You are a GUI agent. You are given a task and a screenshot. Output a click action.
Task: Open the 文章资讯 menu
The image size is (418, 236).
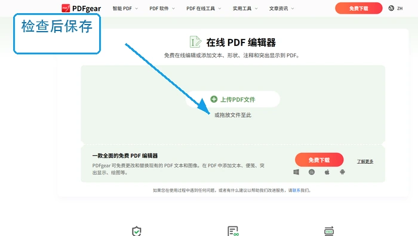(279, 8)
